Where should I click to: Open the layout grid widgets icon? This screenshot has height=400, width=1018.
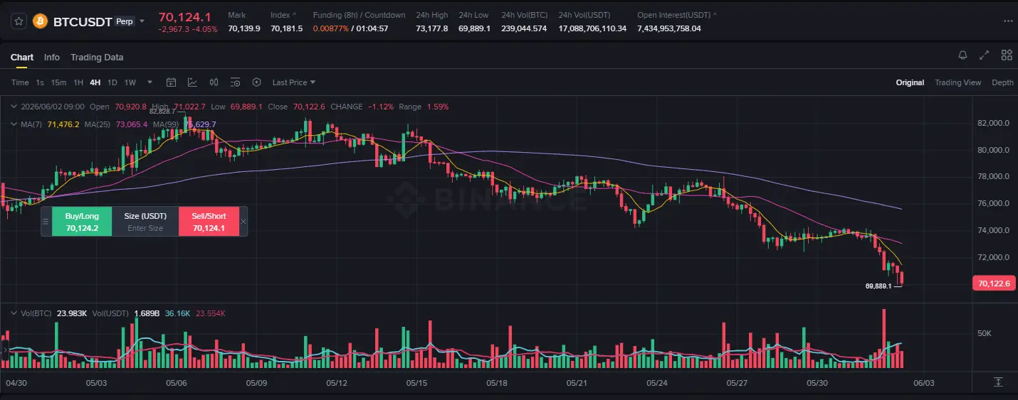click(1007, 55)
